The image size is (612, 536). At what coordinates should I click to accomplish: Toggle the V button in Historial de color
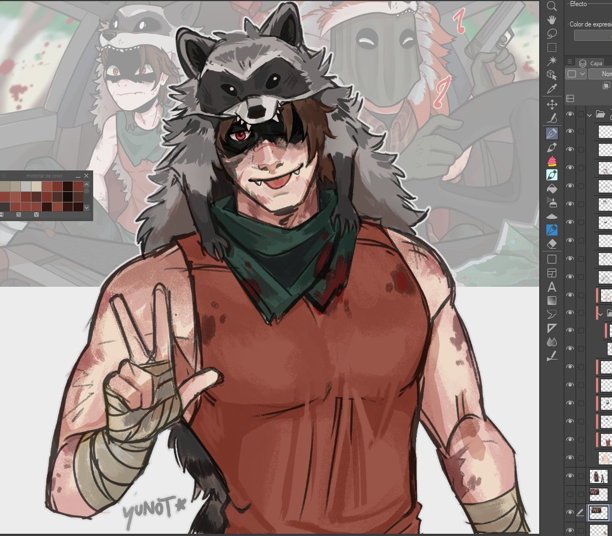pos(36,215)
